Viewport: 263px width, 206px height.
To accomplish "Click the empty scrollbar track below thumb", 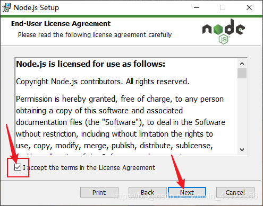I will pos(242,112).
